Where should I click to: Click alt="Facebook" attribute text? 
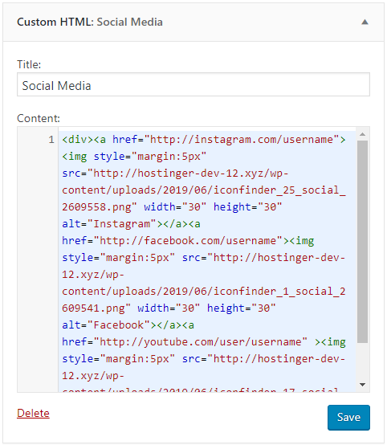106,325
